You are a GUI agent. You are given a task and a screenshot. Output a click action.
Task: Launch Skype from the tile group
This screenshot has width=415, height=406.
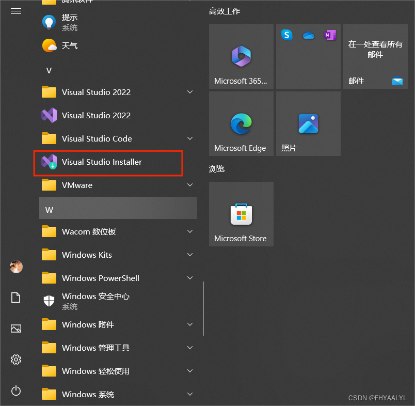286,35
